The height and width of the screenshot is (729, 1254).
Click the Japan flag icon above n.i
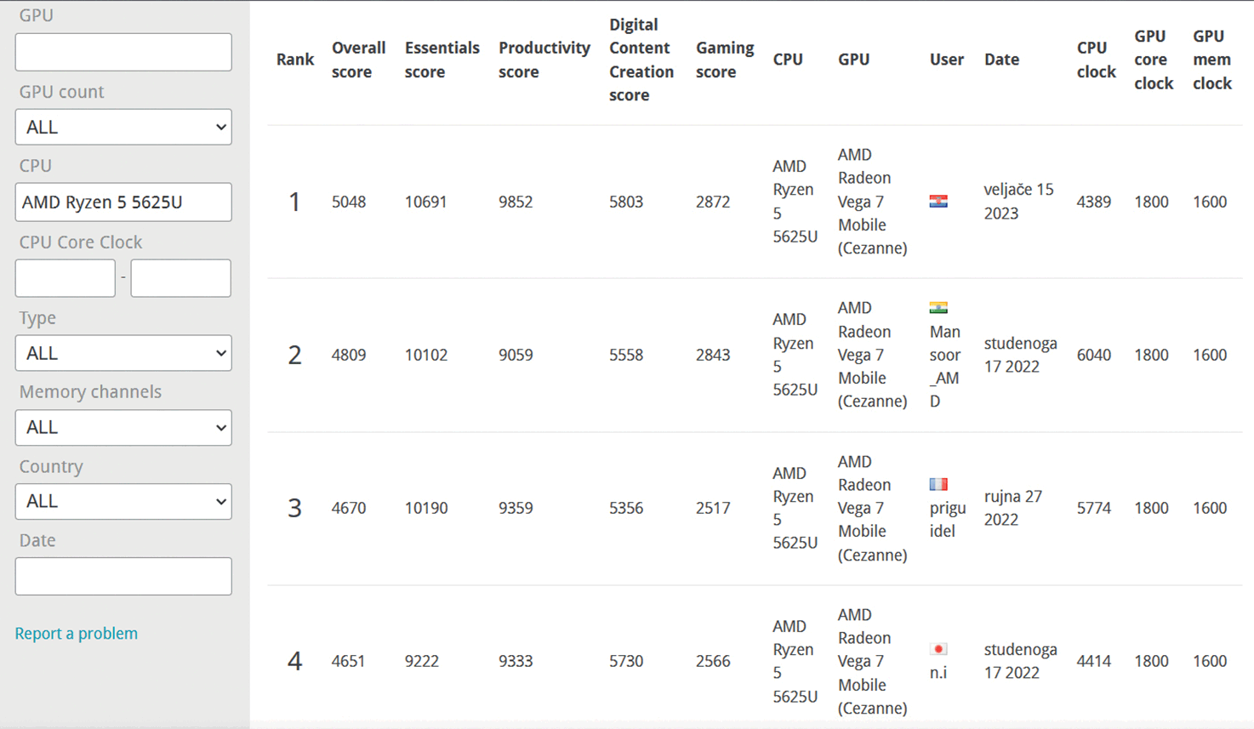(938, 649)
